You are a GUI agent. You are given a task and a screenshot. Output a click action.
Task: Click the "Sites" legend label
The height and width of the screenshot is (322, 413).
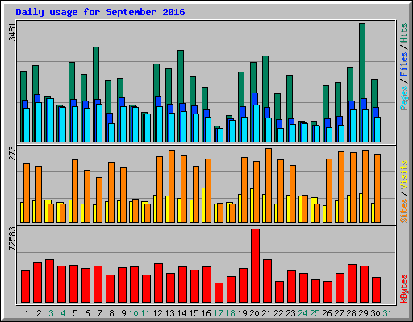click(404, 211)
